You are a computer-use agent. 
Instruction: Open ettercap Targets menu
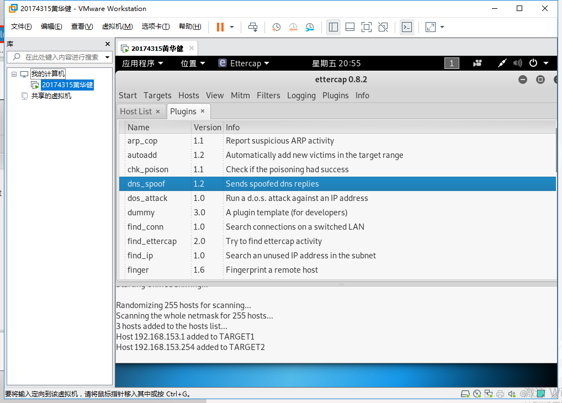point(157,96)
